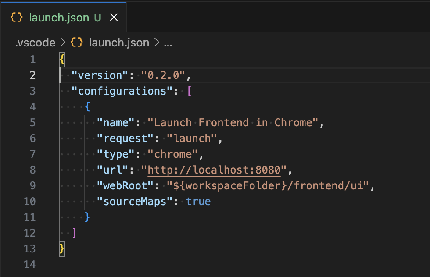
Task: Click the opening brace on line 1
Action: tap(63, 58)
